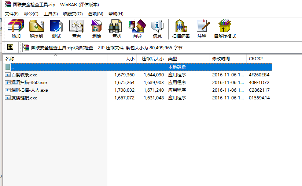302x186 pixels.
Task: Open the 帮助(H) menu
Action: (116, 14)
